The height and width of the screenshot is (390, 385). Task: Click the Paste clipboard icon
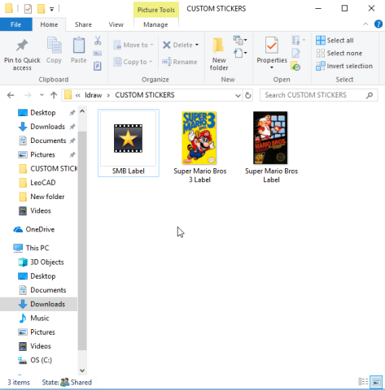point(79,45)
